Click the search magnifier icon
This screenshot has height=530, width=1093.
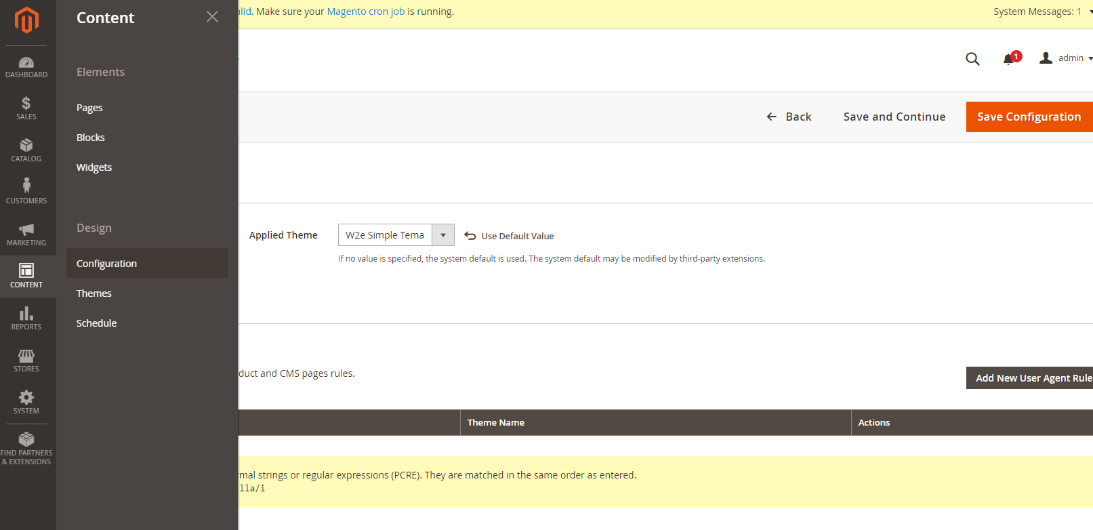(972, 59)
